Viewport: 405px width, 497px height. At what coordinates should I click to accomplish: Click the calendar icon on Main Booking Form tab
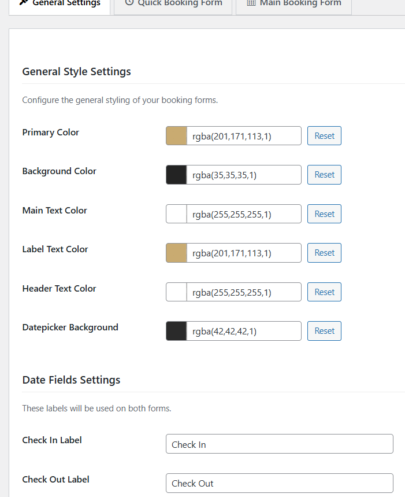pos(252,3)
